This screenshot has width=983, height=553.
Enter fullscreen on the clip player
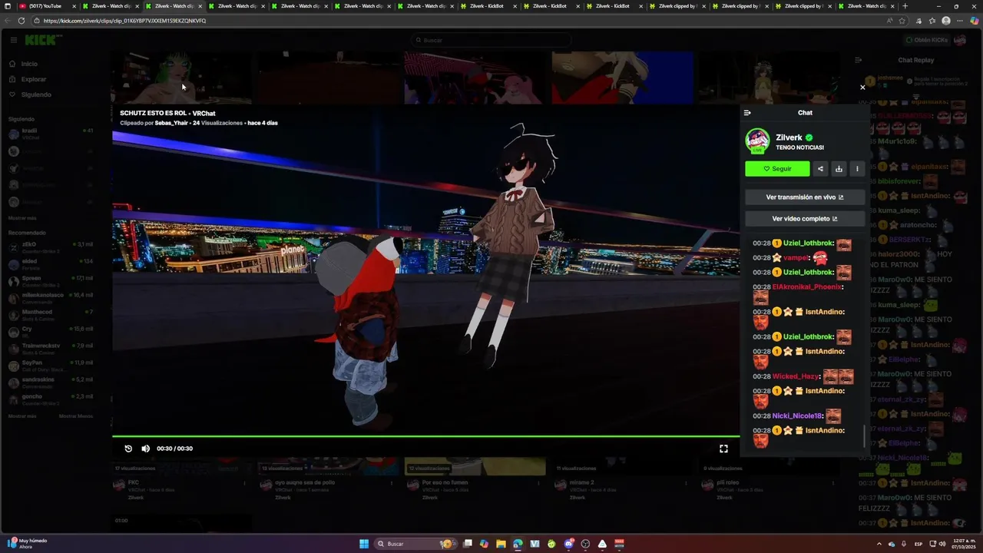pyautogui.click(x=723, y=449)
